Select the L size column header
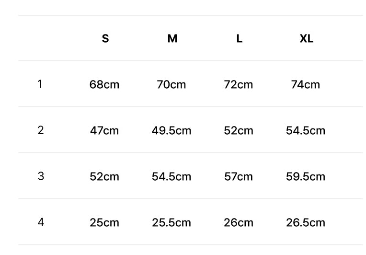Image resolution: width=366 pixels, height=255 pixels. coord(240,38)
